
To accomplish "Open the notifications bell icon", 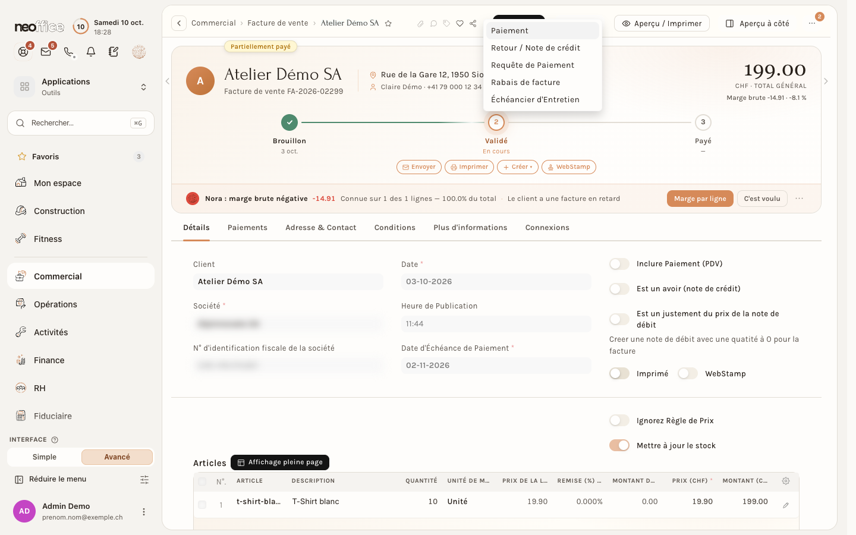I will coord(91,52).
